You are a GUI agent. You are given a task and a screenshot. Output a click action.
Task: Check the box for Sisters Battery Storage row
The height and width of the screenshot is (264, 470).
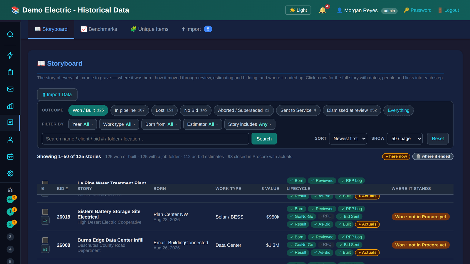[x=45, y=212]
